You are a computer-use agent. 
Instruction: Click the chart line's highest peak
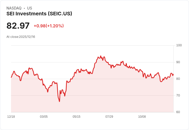[101, 56]
